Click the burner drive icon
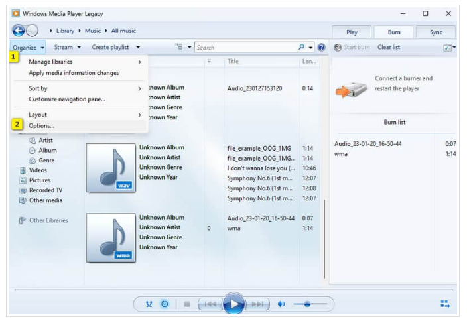The height and width of the screenshot is (323, 467). (352, 90)
